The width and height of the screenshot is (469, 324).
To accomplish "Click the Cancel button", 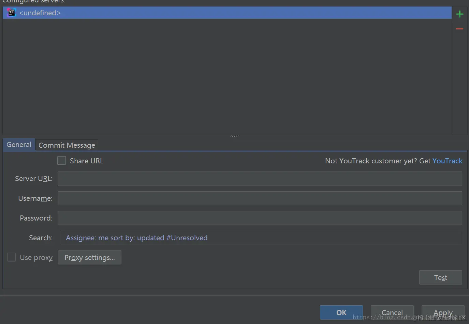I will tap(392, 312).
